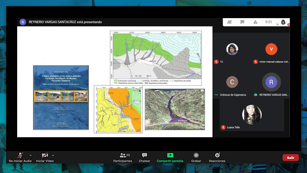307x173 pixels.
Task: Click the Re-Iniciar Audio microphone icon
Action: pyautogui.click(x=20, y=155)
